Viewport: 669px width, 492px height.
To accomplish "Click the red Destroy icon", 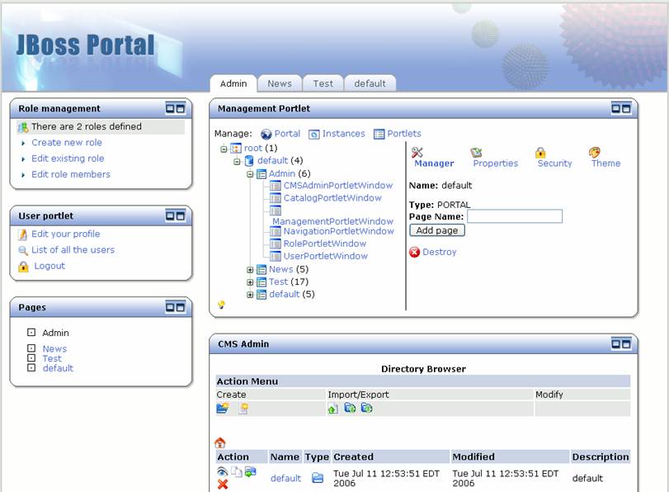I will pos(414,252).
